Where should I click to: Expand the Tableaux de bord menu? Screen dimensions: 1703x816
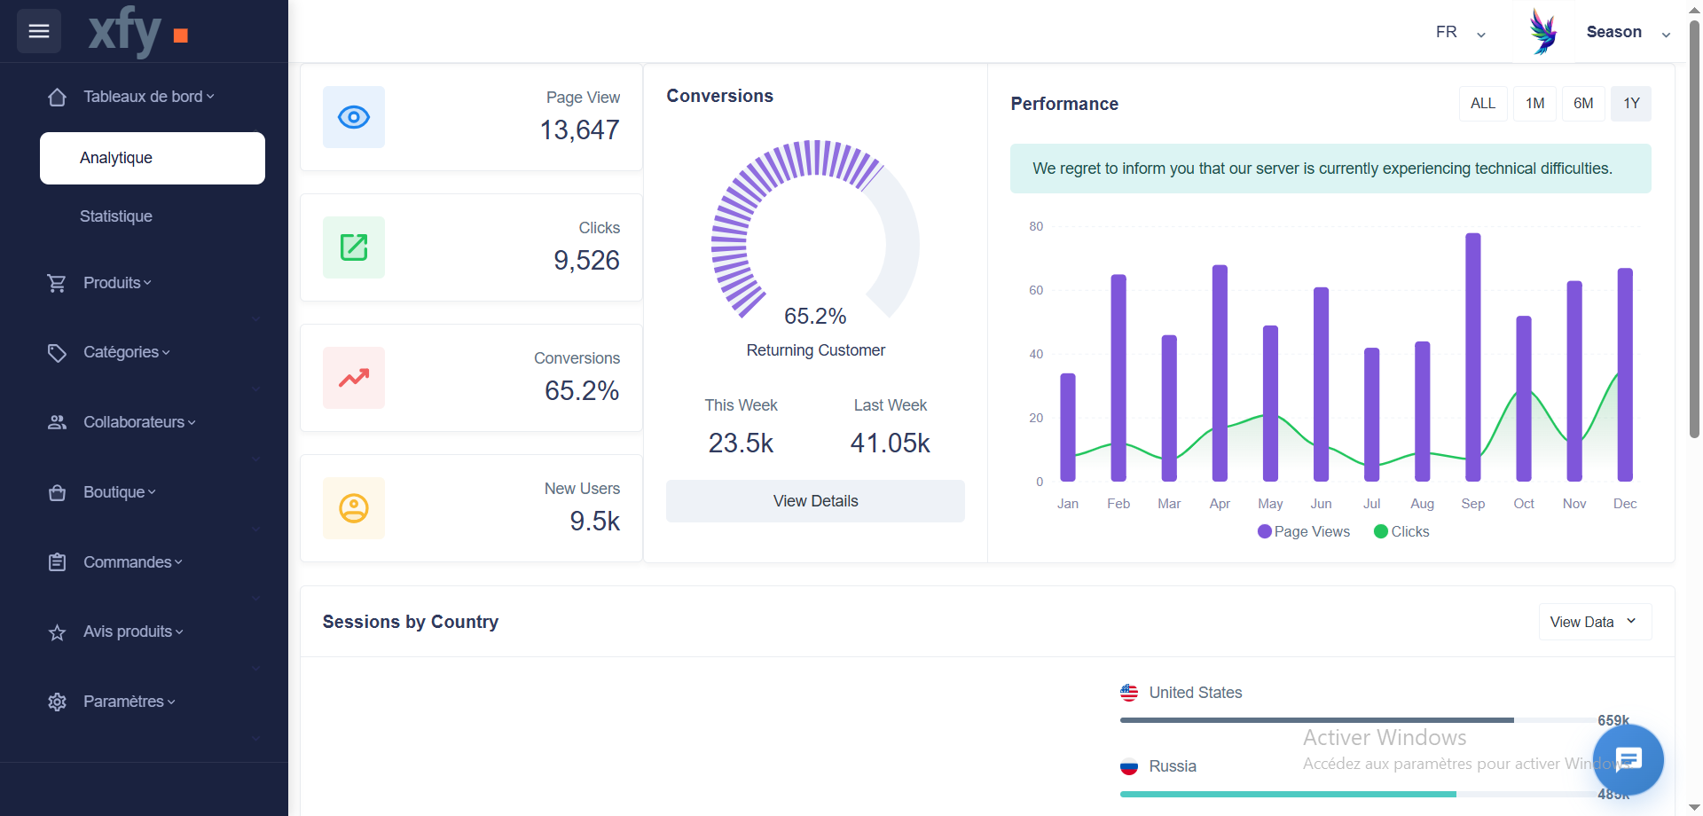click(149, 97)
